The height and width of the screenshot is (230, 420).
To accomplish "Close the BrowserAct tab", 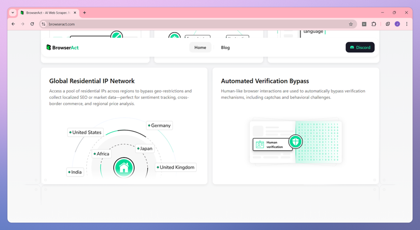I will point(75,13).
